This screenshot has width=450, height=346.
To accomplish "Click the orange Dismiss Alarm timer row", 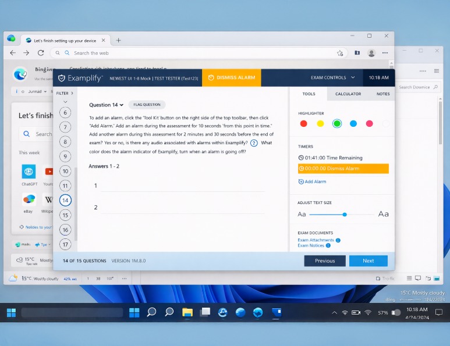I will click(x=343, y=169).
